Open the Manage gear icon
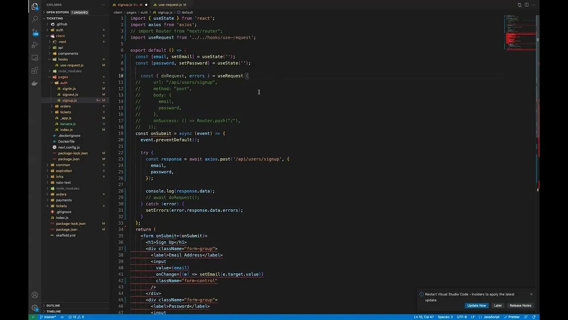Viewport: 568px width, 320px height. coord(35,308)
